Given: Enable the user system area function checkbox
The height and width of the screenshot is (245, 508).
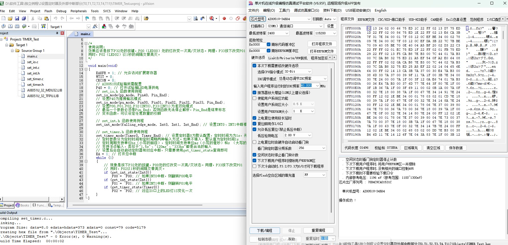Looking at the screenshot, I should [x=254, y=98].
